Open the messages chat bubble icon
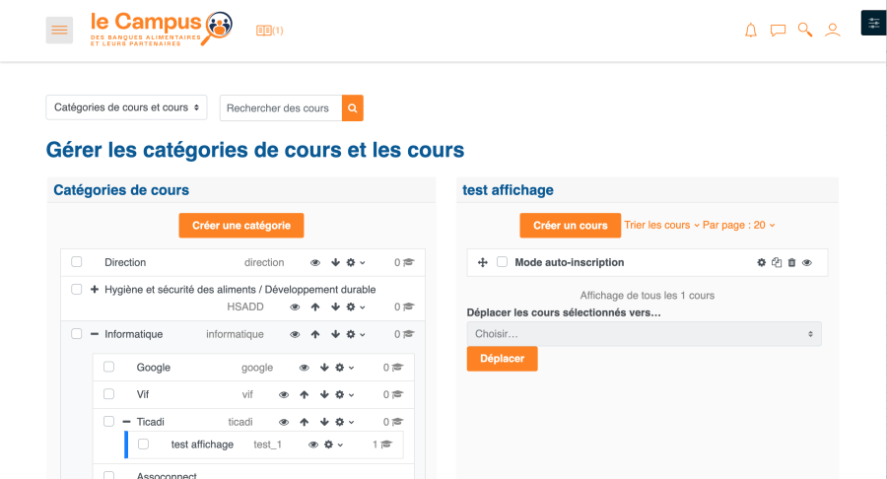 [778, 31]
